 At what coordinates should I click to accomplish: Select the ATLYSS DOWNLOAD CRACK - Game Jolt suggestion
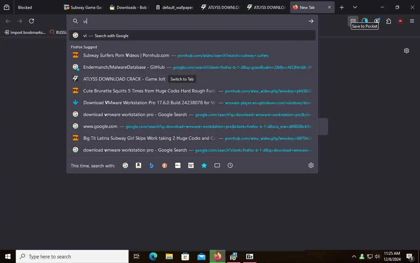coord(192,79)
